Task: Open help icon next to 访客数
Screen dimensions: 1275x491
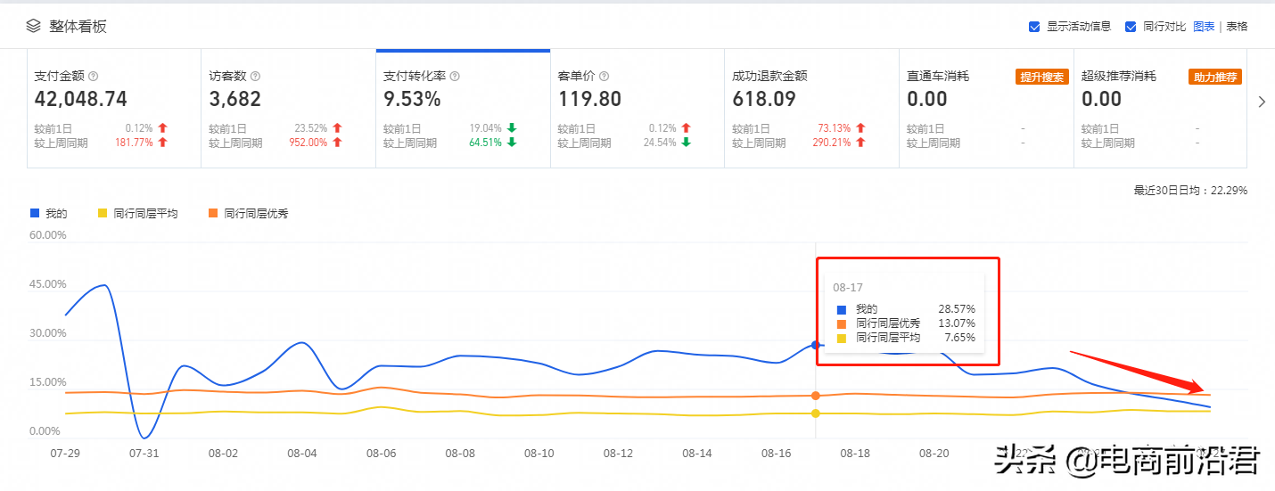Action: (255, 77)
